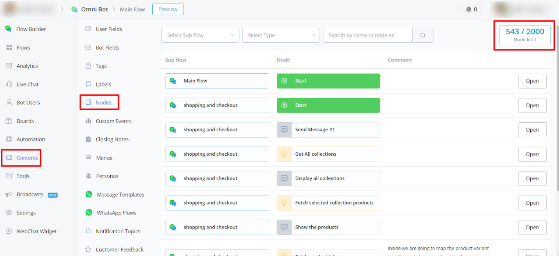
Task: Click the magnifier search button
Action: 423,35
